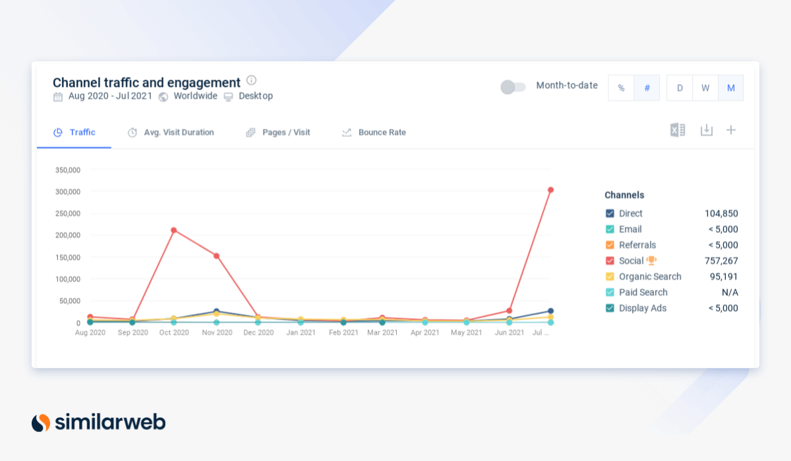Screen dimensions: 791x461
Task: Click the info icon beside the chart title
Action: [251, 80]
